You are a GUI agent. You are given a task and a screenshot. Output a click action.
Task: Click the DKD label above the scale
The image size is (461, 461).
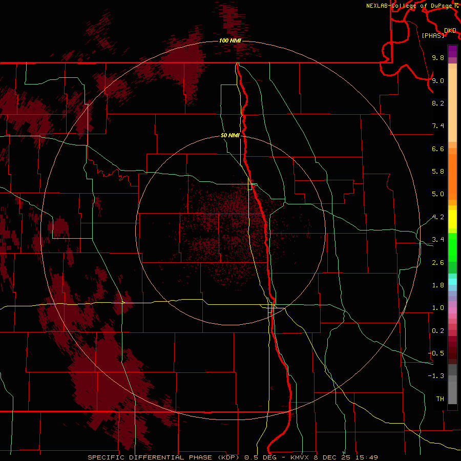[x=450, y=31]
